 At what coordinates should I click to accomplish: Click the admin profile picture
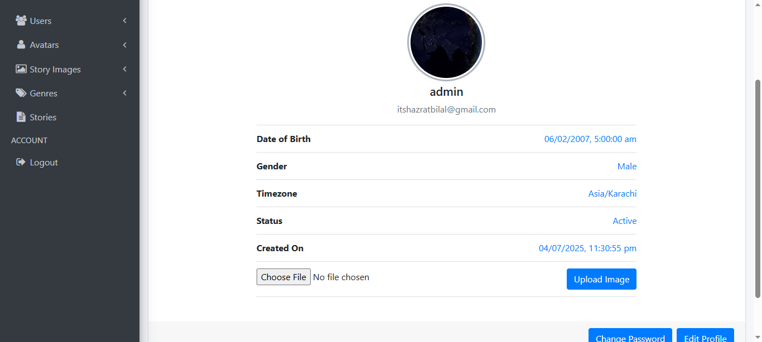click(x=446, y=42)
